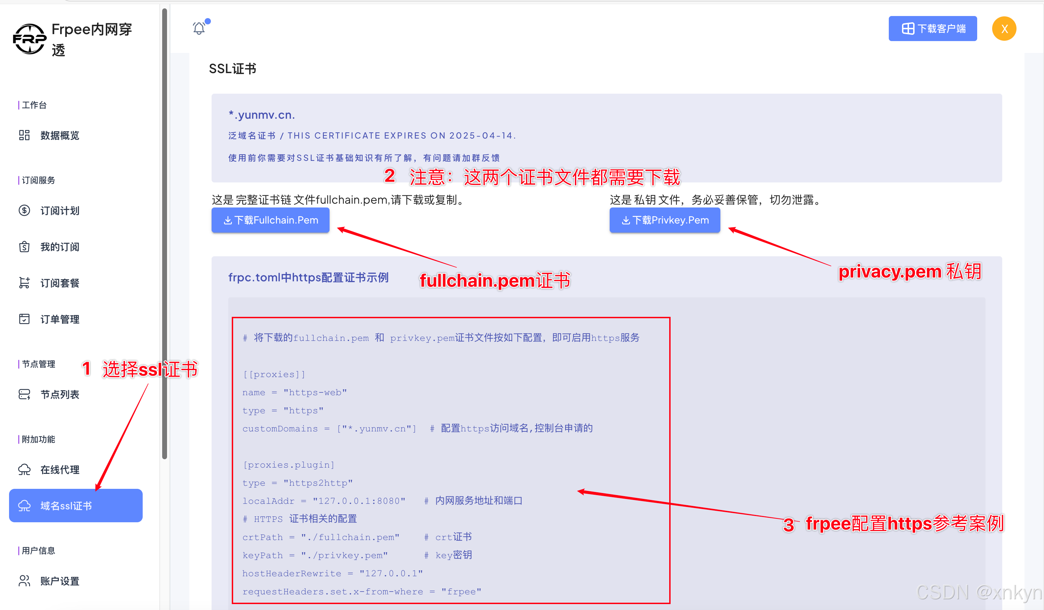Click the 附加功能 section label
The image size is (1044, 610).
click(38, 439)
